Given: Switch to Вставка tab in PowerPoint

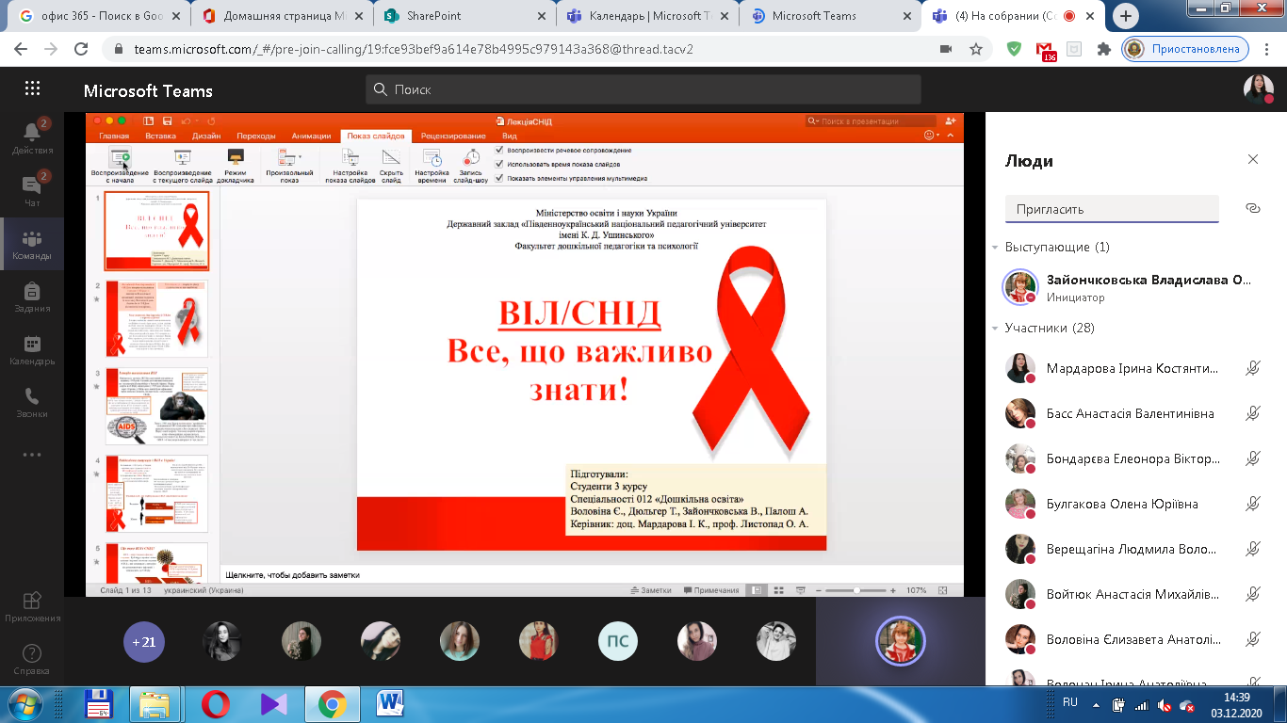Looking at the screenshot, I should 161,136.
